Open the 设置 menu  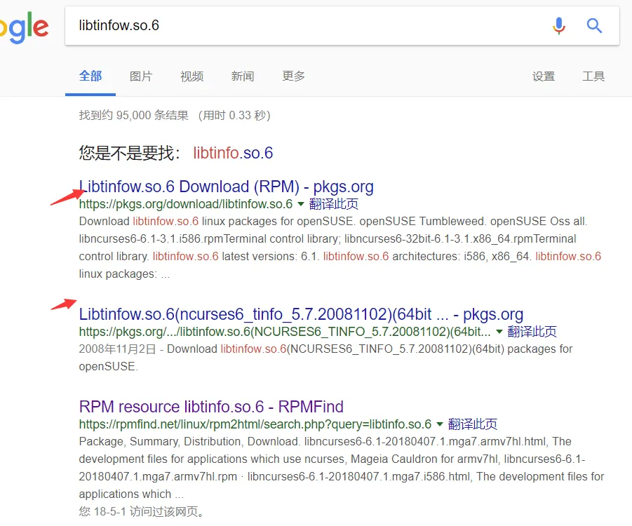[x=544, y=76]
